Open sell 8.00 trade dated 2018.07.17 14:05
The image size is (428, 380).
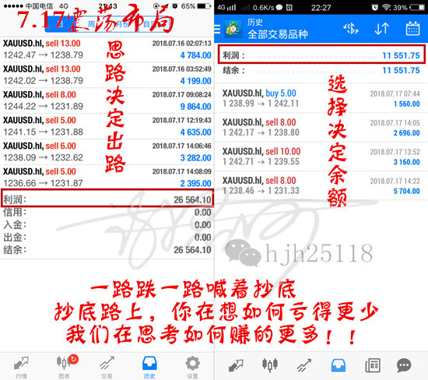[321, 127]
